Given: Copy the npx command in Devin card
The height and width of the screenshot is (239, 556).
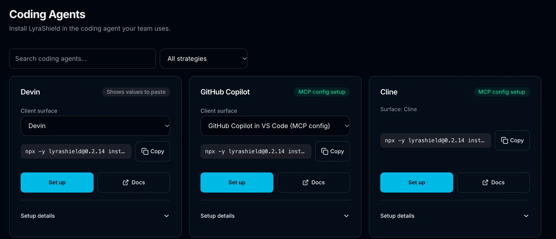Looking at the screenshot, I should 153,151.
